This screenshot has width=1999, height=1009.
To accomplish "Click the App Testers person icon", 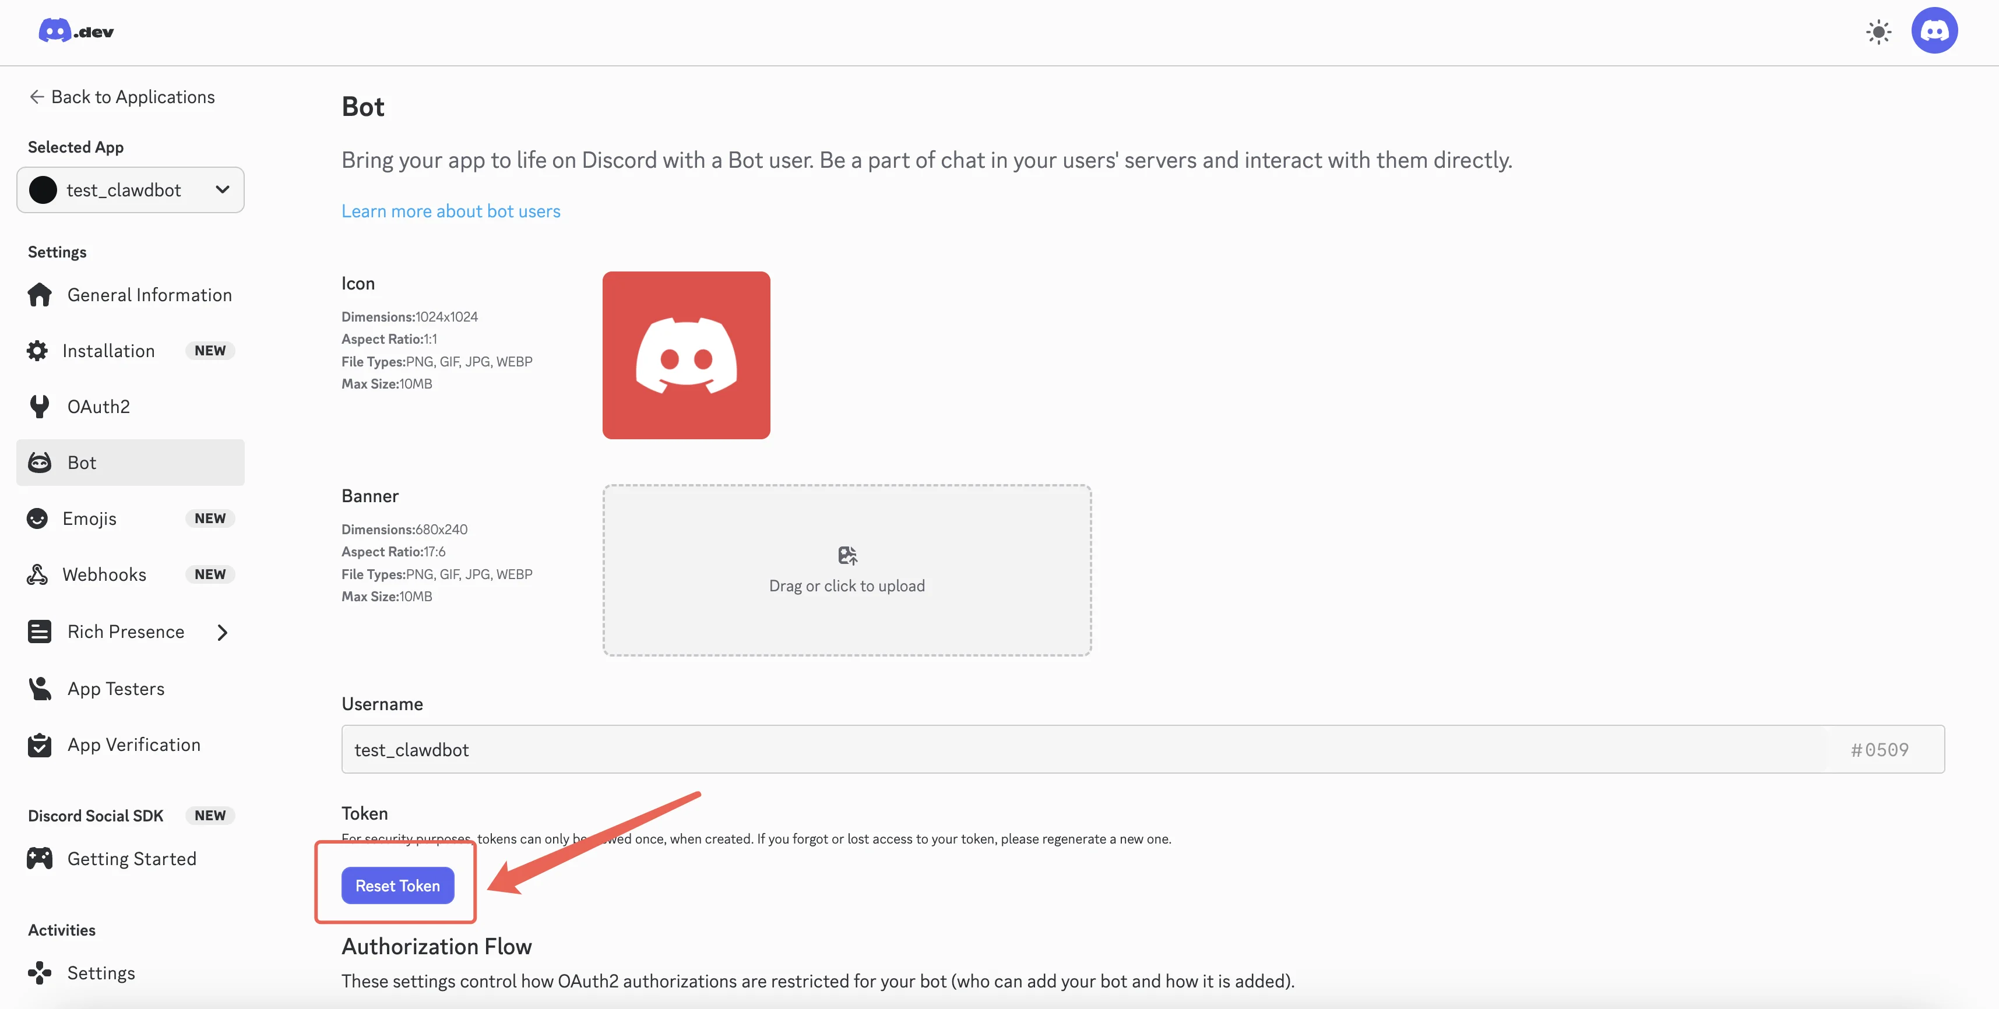I will click(40, 689).
